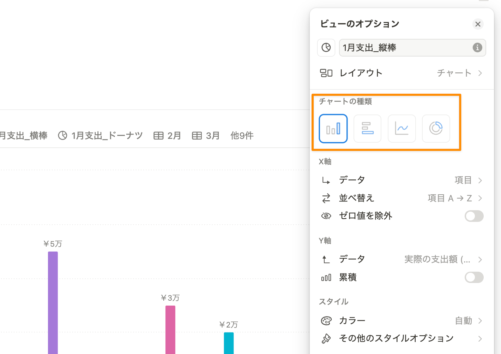This screenshot has width=501, height=354.
Task: Click the table icon on 3月 tab
Action: pyautogui.click(x=197, y=136)
